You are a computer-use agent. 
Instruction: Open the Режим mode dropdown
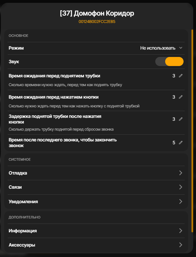point(96,48)
